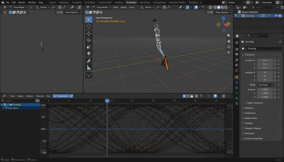Toggle DiverRig render camera icon in outliner
The height and width of the screenshot is (162, 284).
click(280, 16)
